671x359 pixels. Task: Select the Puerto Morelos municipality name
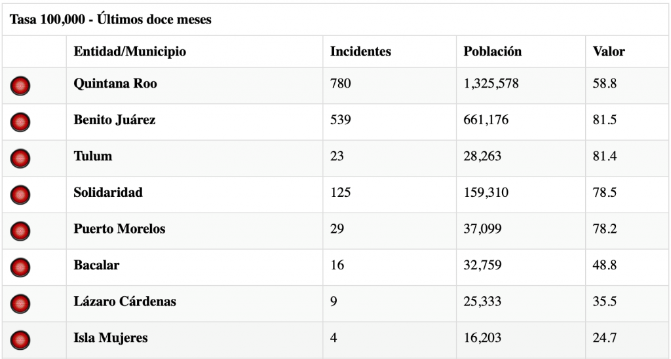point(119,229)
